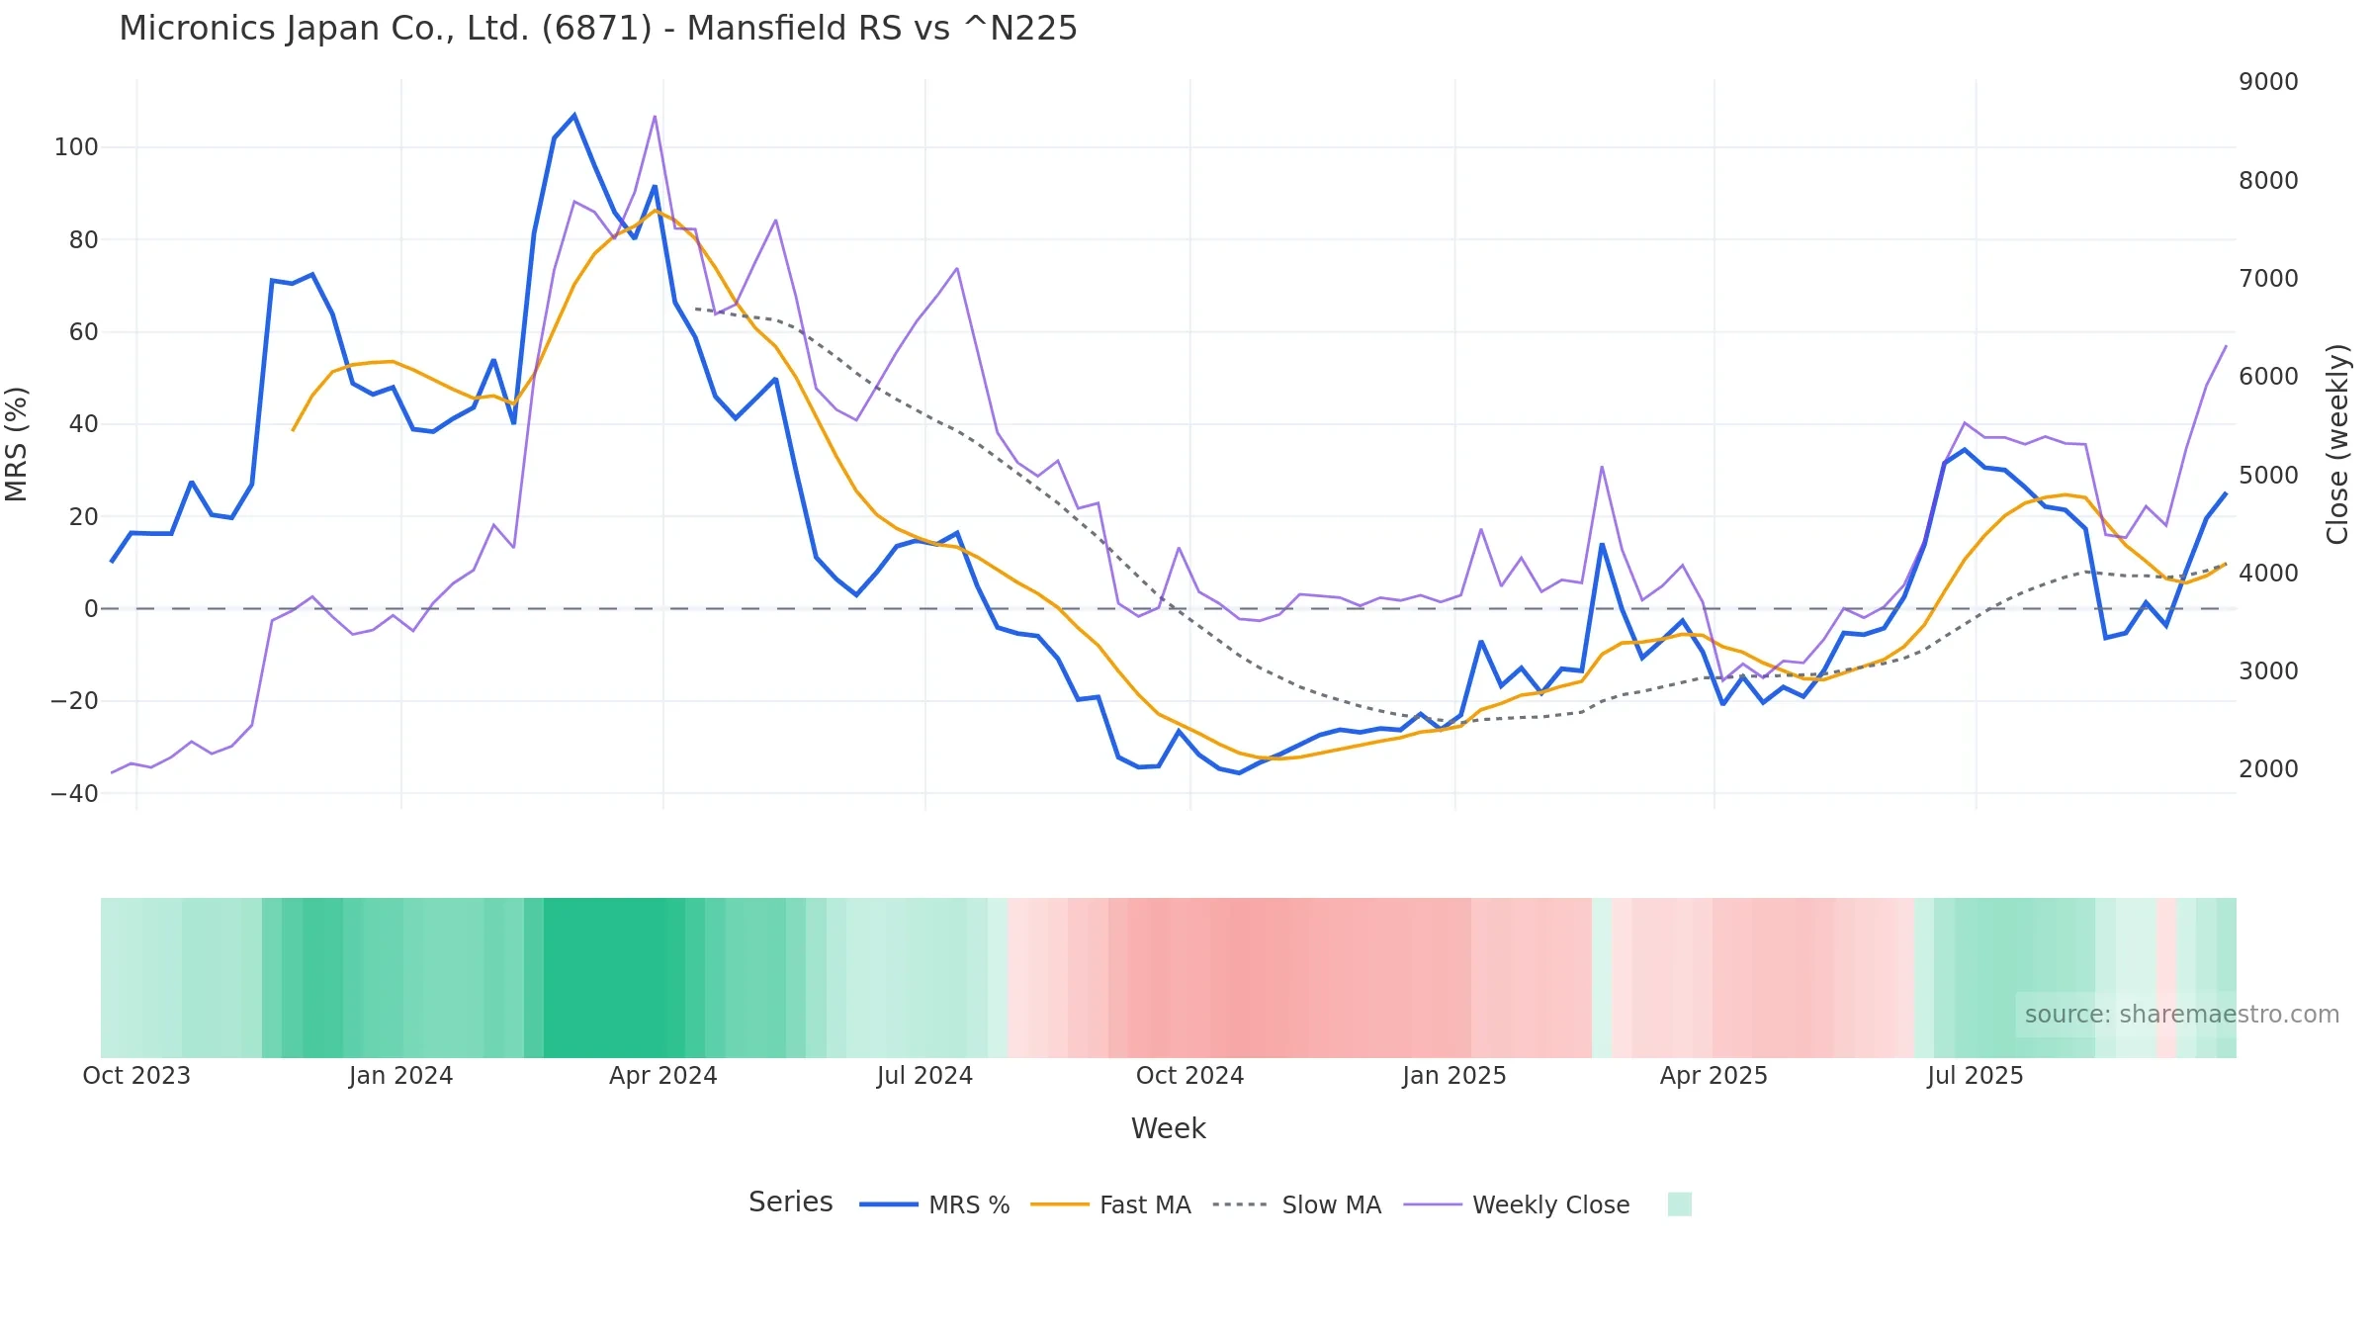Toggle the MRS % legend entry
This screenshot has height=1335, width=2373.
[x=934, y=1204]
